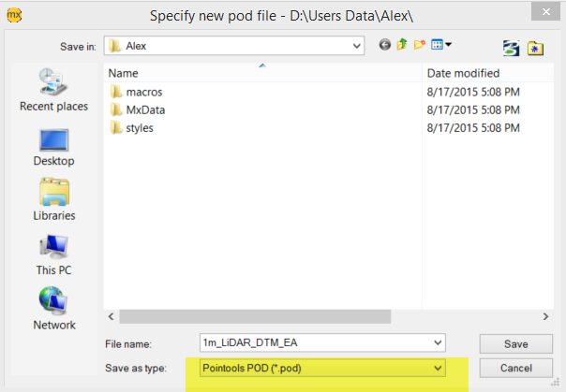Click the macros date modified cell
The height and width of the screenshot is (392, 566).
click(x=473, y=92)
